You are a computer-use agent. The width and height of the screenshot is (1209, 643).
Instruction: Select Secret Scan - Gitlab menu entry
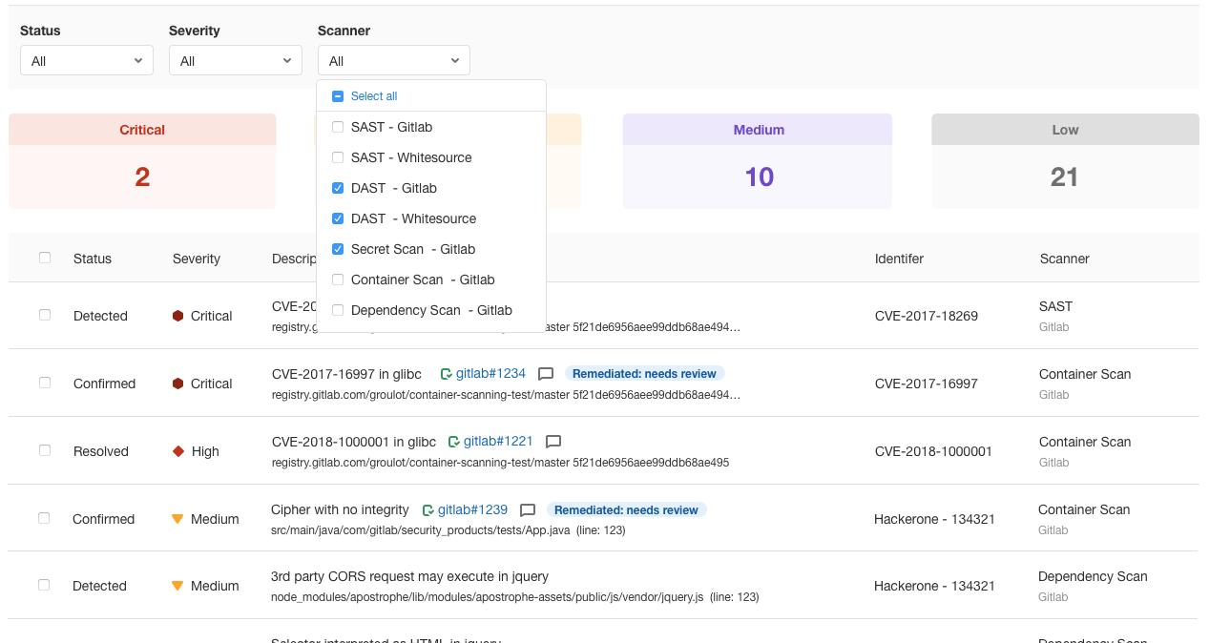[412, 249]
